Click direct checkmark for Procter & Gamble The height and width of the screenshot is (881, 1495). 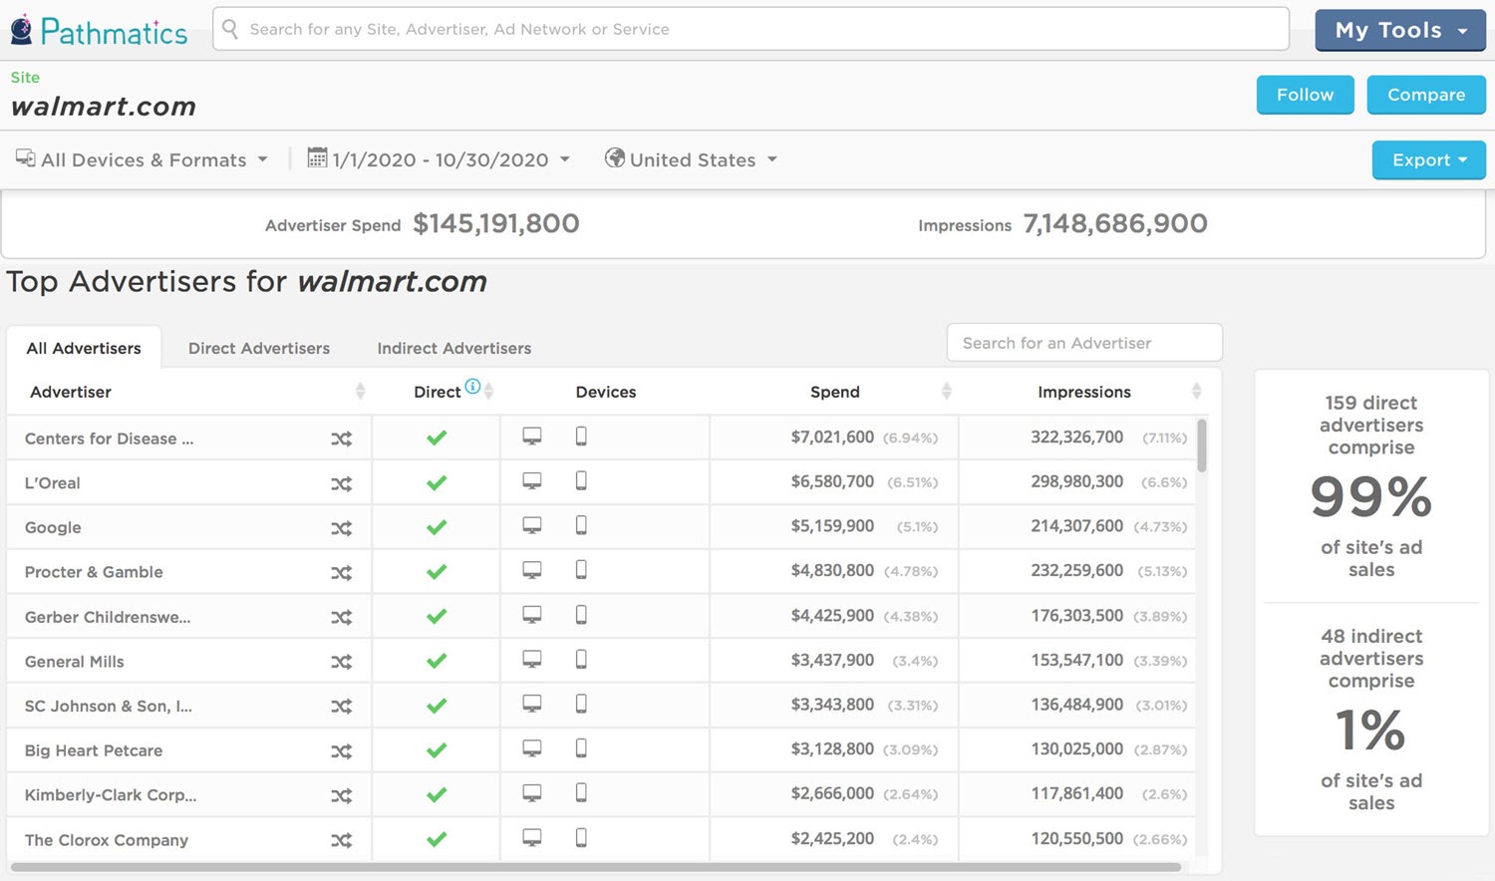click(x=437, y=572)
